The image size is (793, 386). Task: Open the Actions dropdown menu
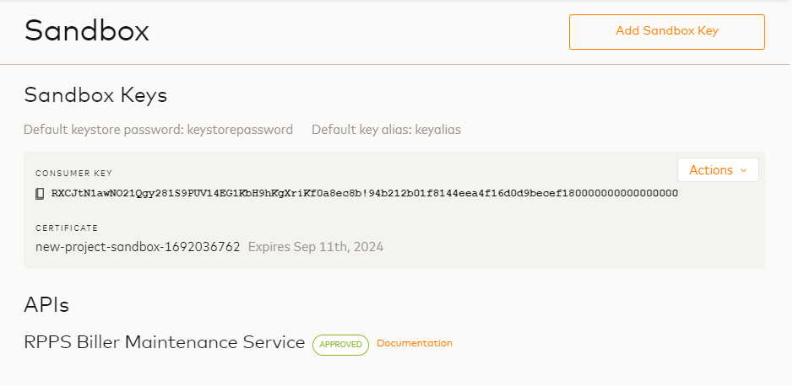[711, 170]
